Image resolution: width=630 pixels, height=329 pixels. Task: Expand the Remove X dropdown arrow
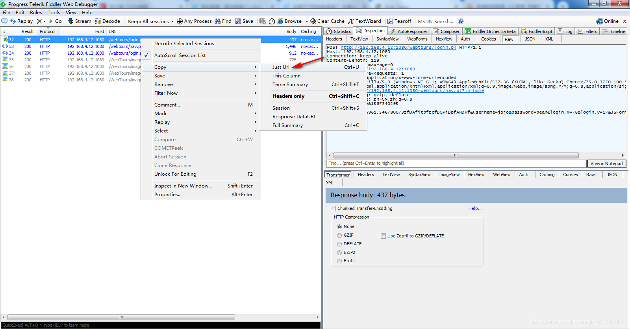pyautogui.click(x=44, y=21)
